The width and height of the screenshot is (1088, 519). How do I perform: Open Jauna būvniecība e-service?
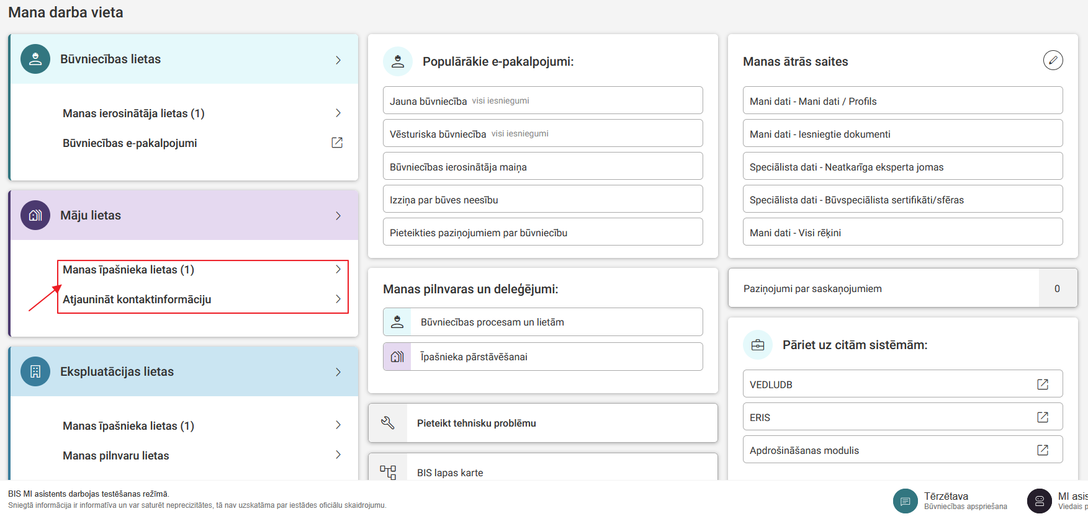click(428, 101)
